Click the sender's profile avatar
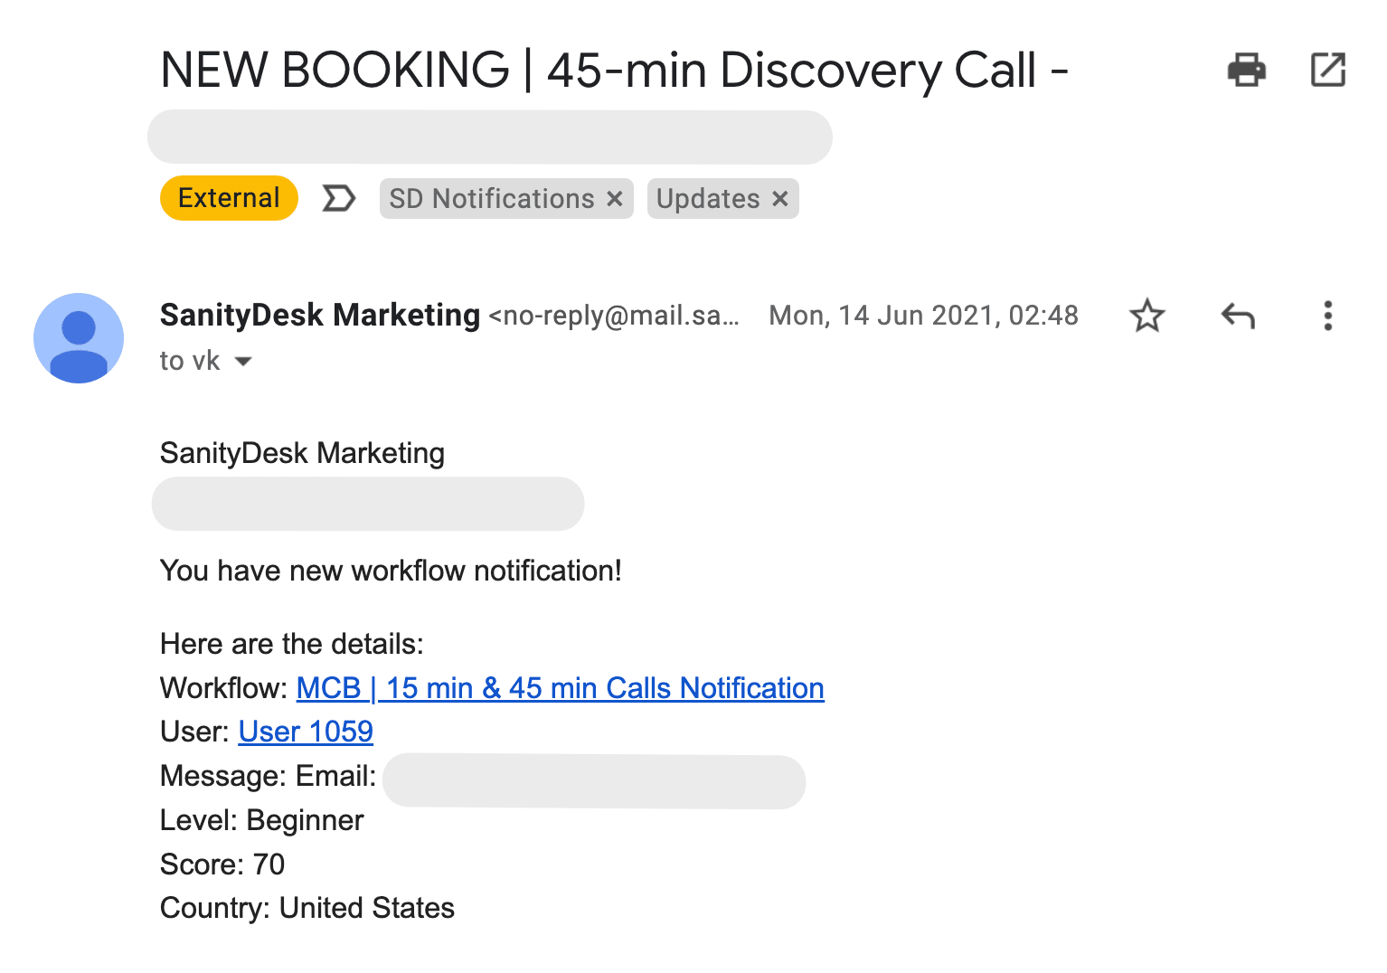 coord(79,338)
